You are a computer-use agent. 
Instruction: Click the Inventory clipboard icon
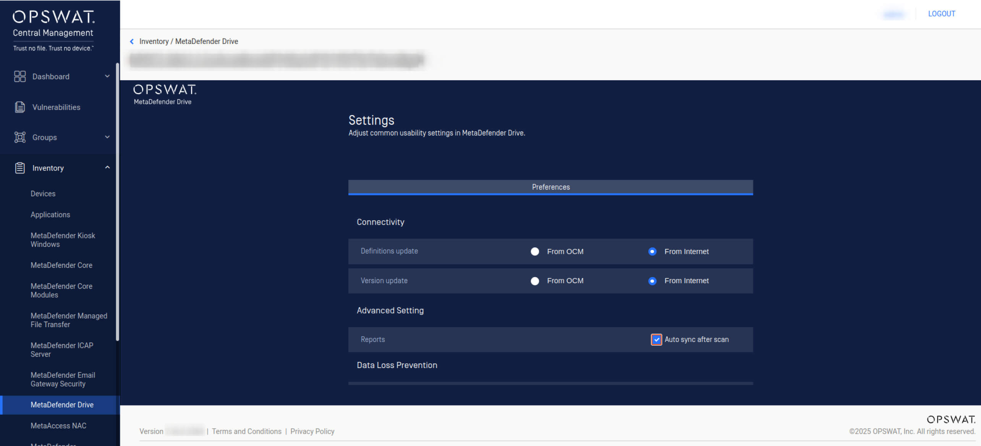pyautogui.click(x=20, y=168)
